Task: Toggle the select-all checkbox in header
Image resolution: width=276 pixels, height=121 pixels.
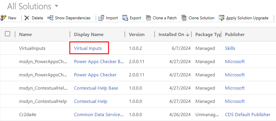Action: click(x=8, y=34)
